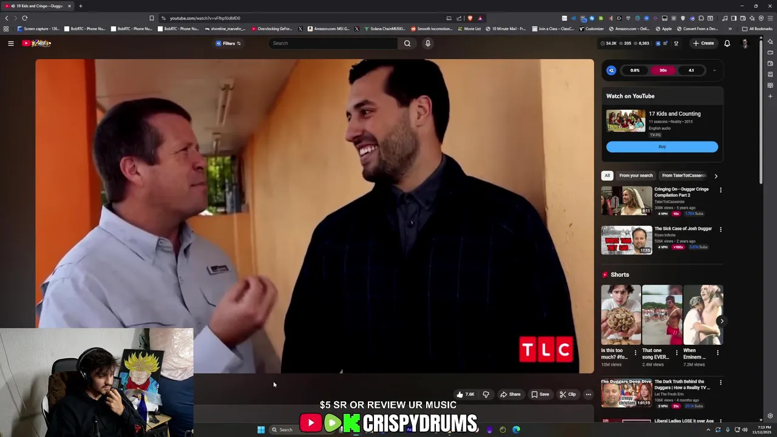This screenshot has height=437, width=777.
Task: Open options for The Dark Truth video
Action: tap(721, 382)
